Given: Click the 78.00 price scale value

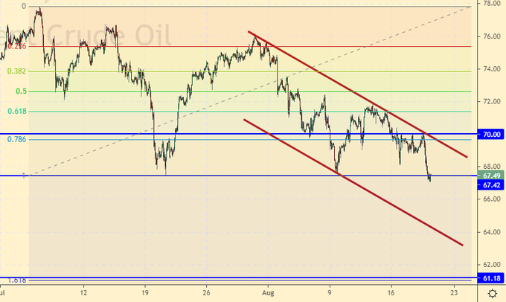Looking at the screenshot, I should [x=490, y=4].
